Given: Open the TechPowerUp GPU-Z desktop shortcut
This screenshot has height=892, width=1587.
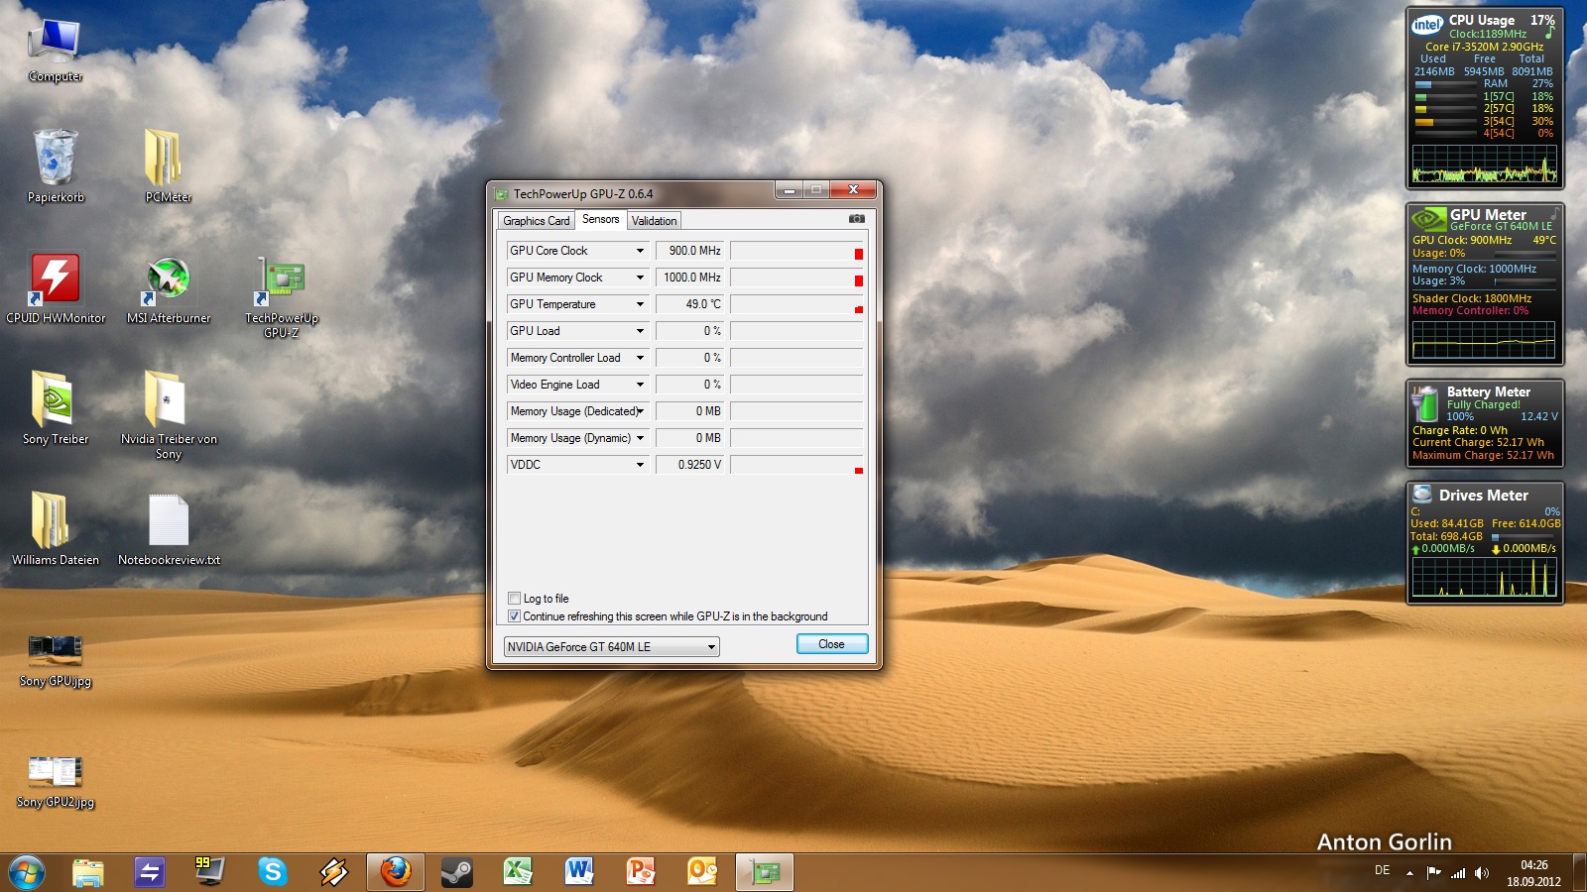Looking at the screenshot, I should pyautogui.click(x=282, y=280).
